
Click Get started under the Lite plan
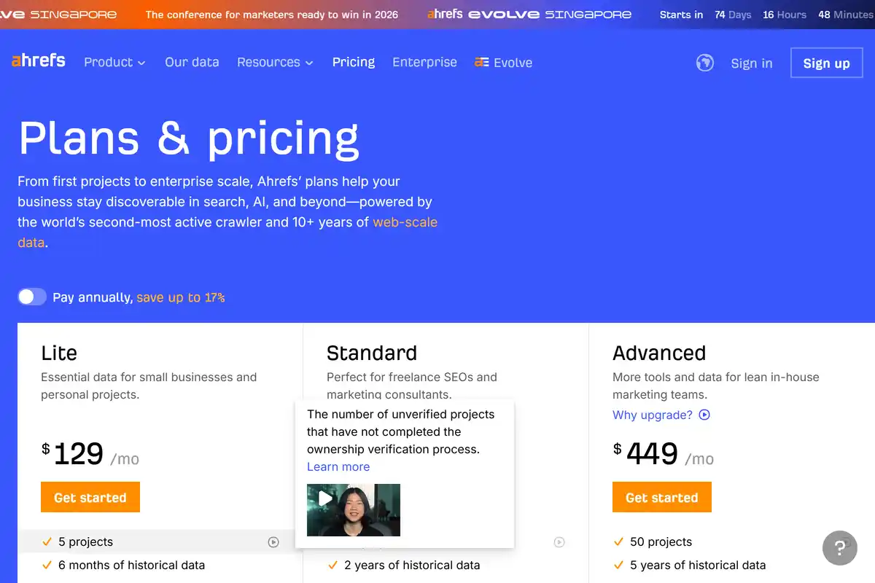[90, 496]
